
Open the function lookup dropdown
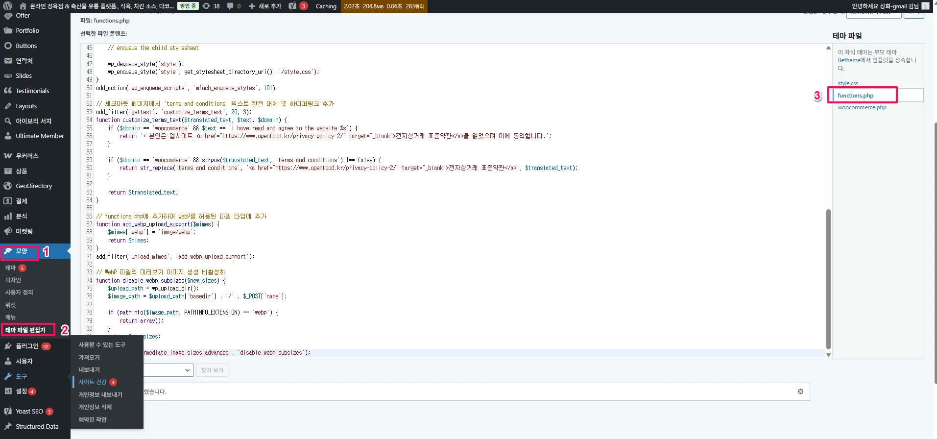point(168,370)
